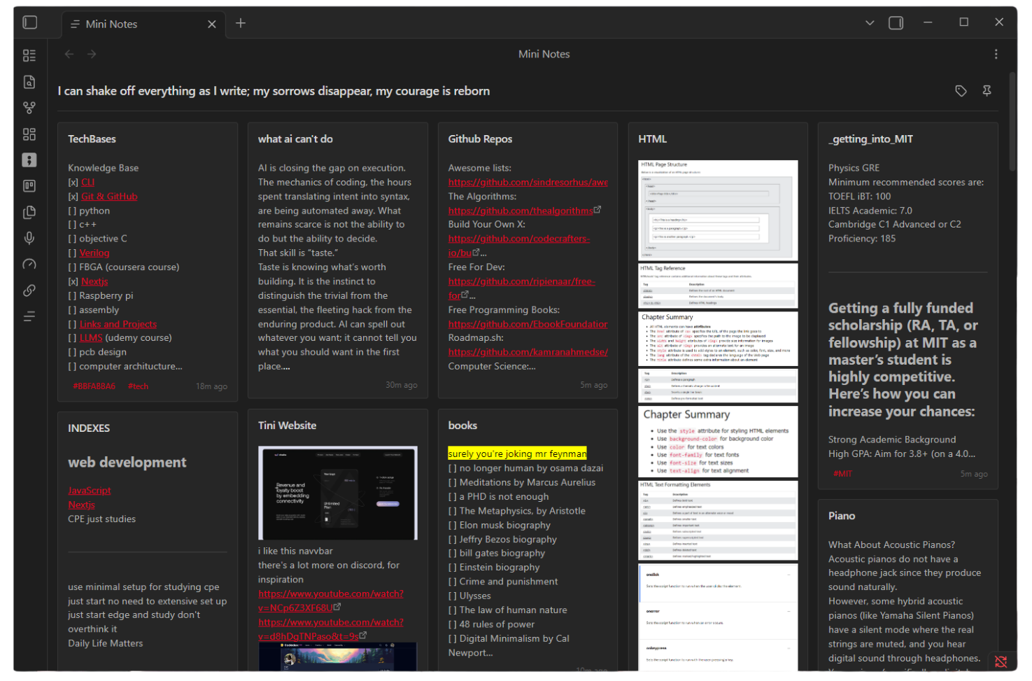Click the '[ ] Crime and punishment' line
This screenshot has height=681, width=1032.
pos(503,582)
